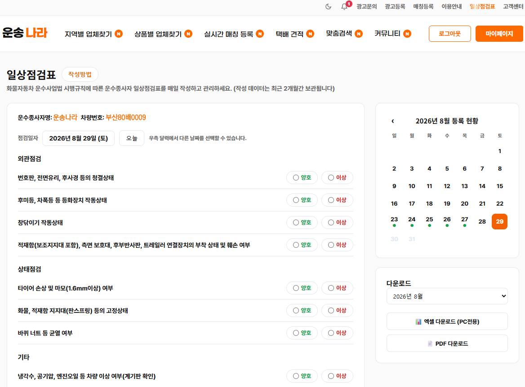Click 광고등록 top link
525x387 pixels.
coord(395,6)
